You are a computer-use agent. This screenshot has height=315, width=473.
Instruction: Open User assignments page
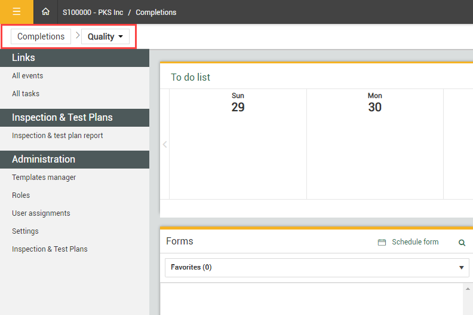coord(41,213)
